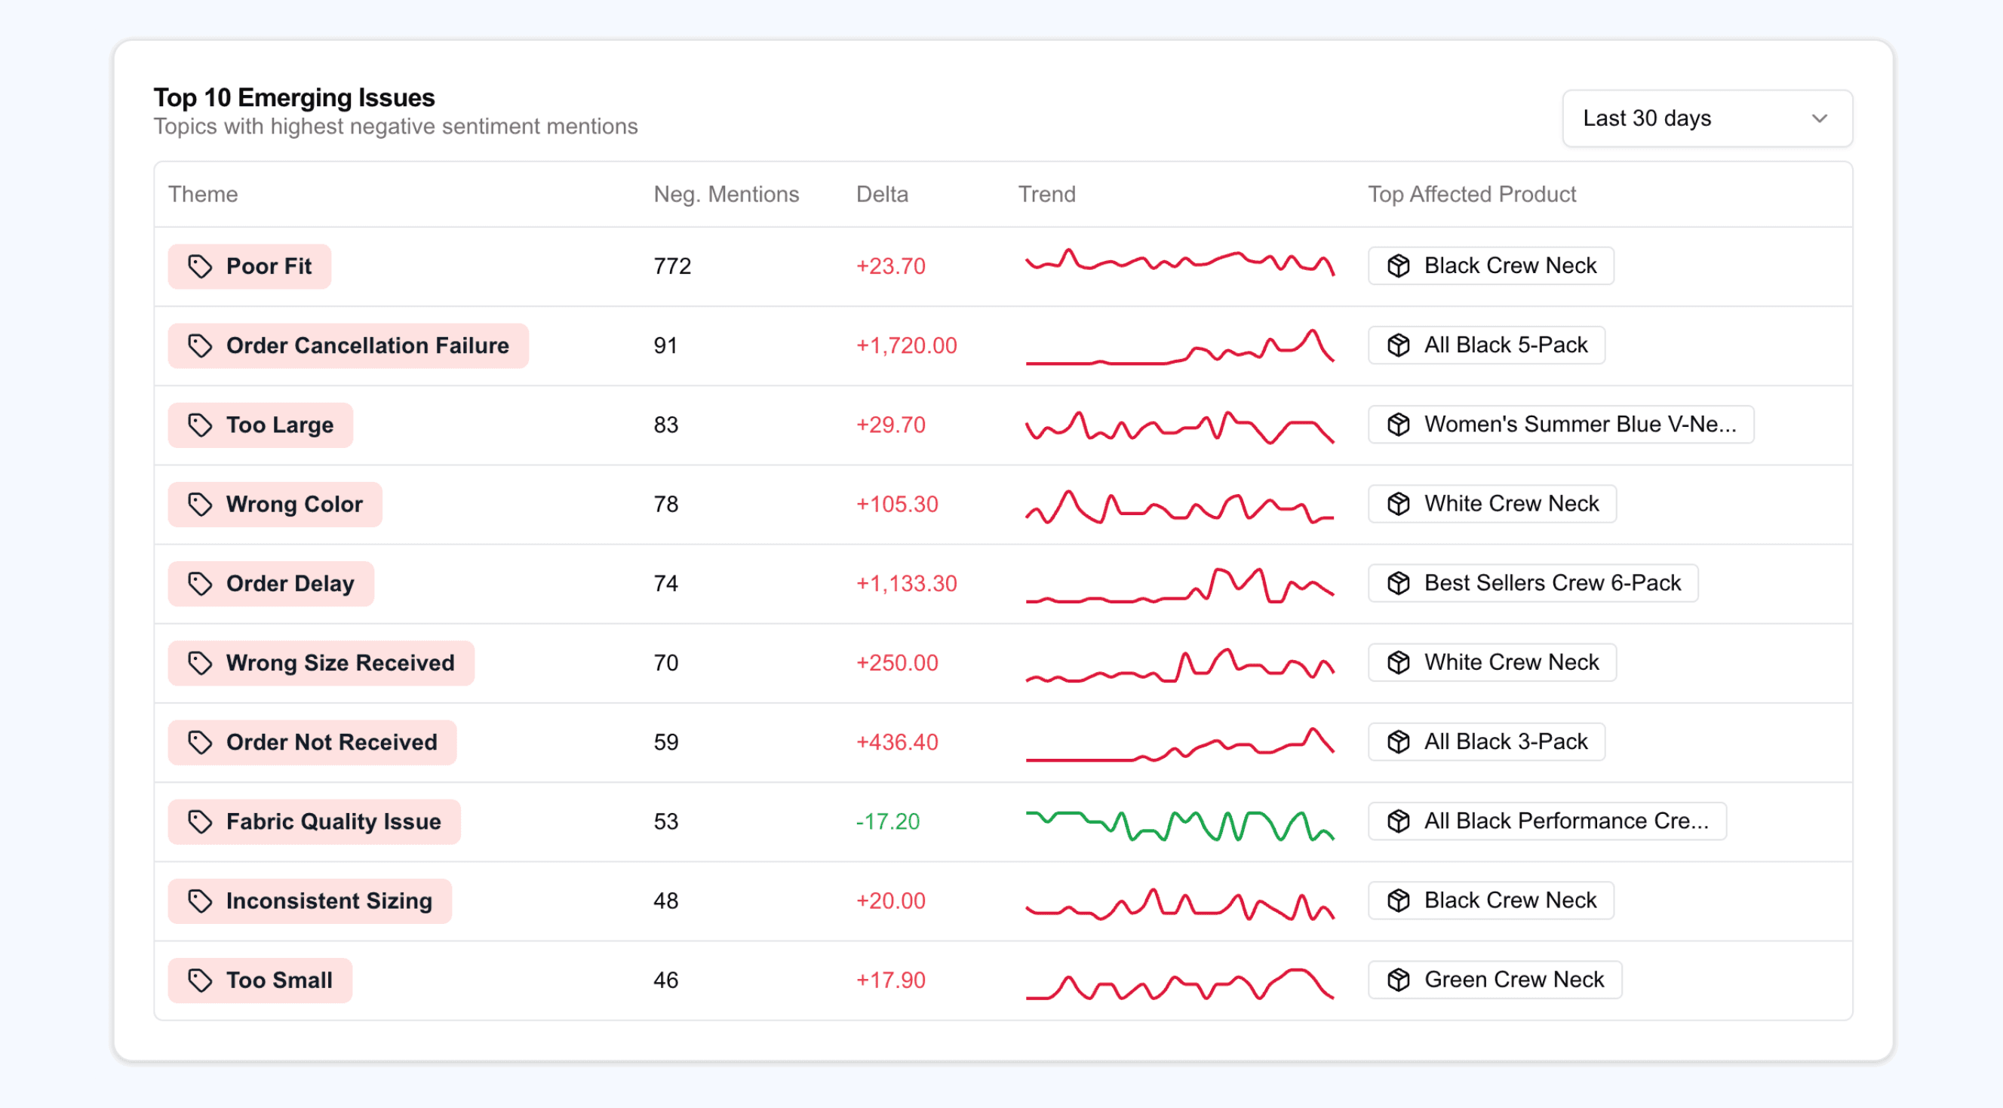Screen dimensions: 2003x1108
Task: Open the All Black 3-Pack product chip
Action: pyautogui.click(x=1485, y=741)
